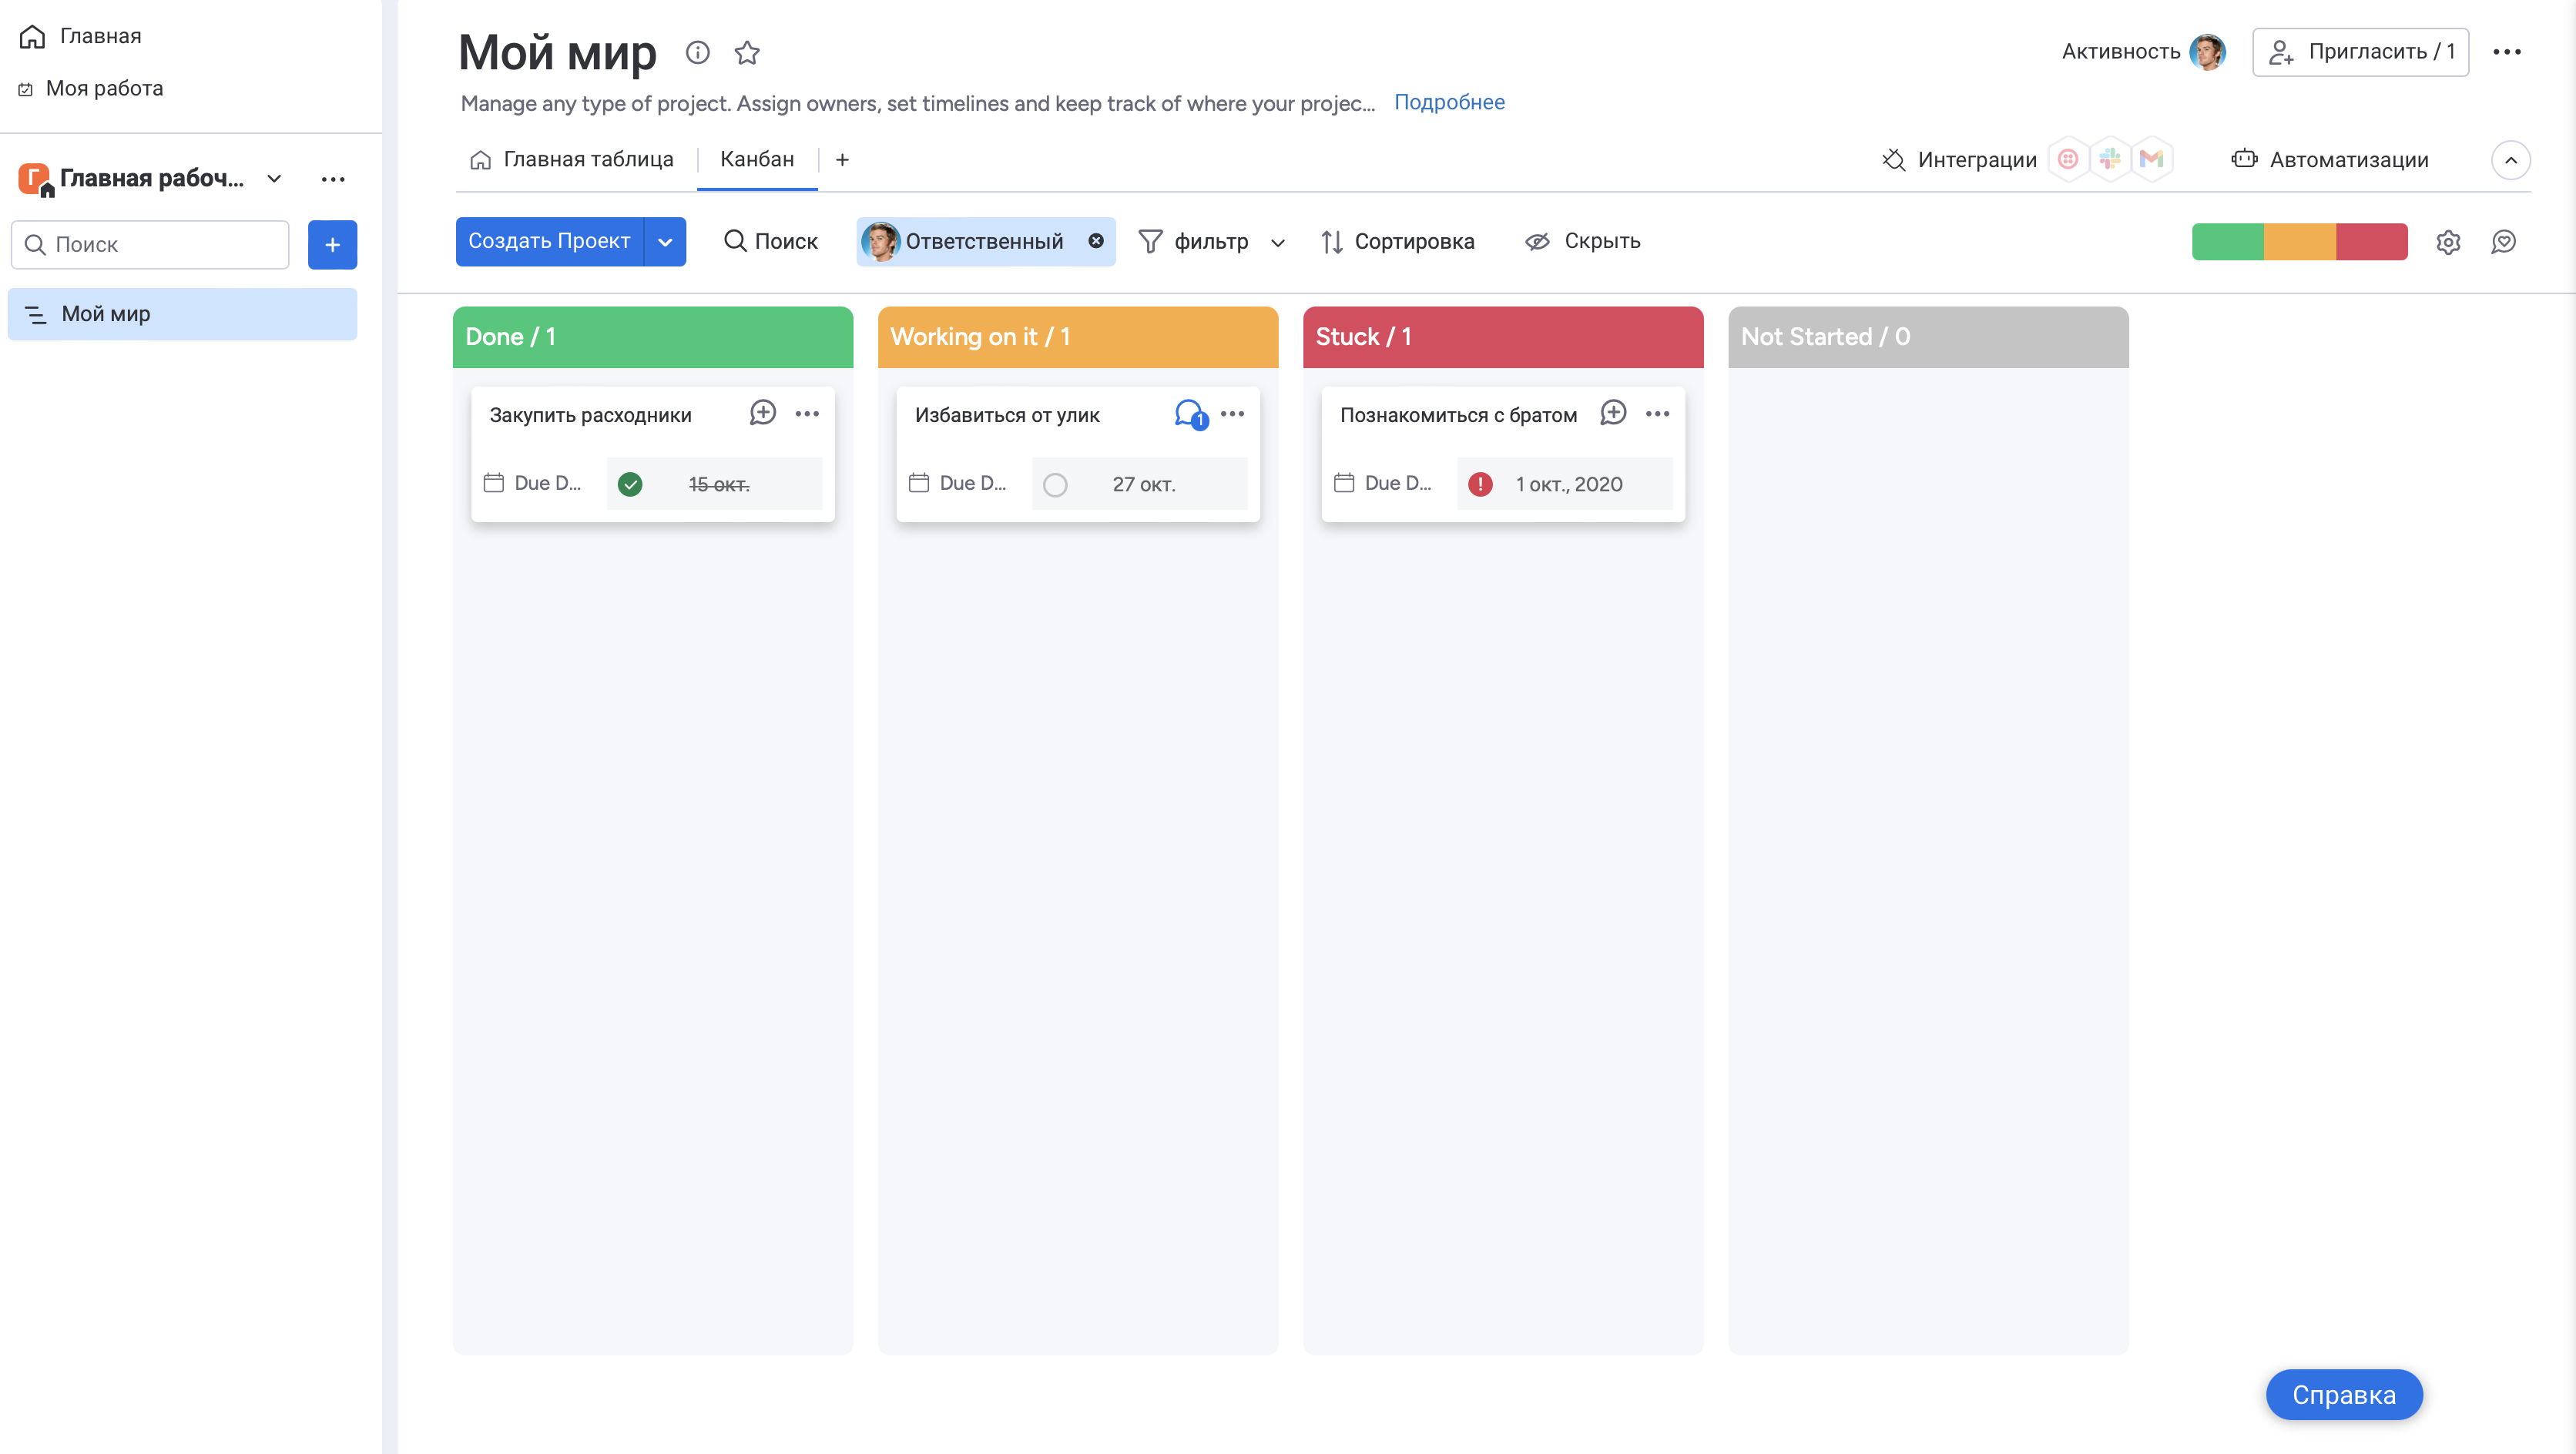The height and width of the screenshot is (1454, 2576).
Task: Open the фильтр dropdown chevron
Action: [x=1277, y=242]
